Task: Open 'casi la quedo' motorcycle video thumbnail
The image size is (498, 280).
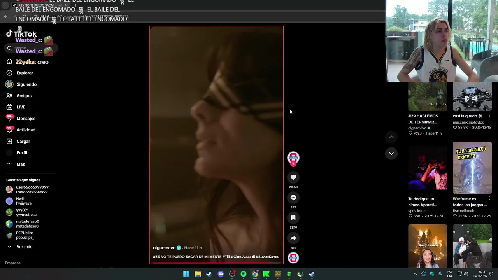Action: click(472, 97)
